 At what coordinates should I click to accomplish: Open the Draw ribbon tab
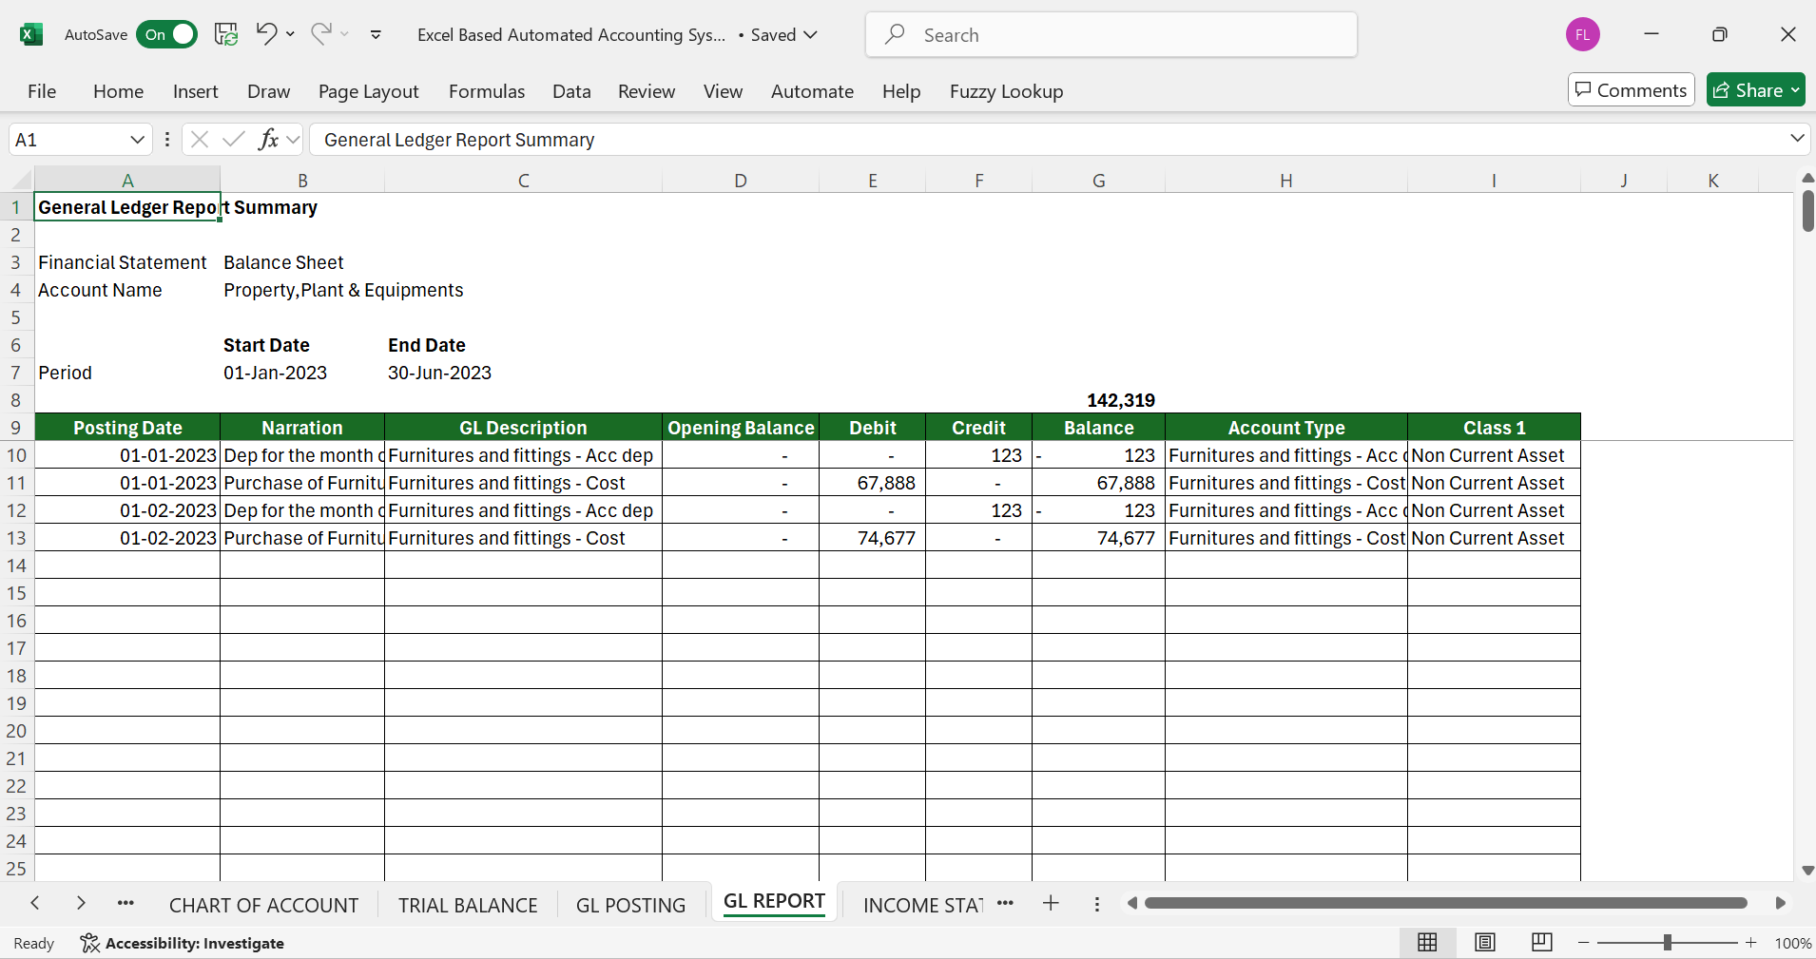pos(269,91)
